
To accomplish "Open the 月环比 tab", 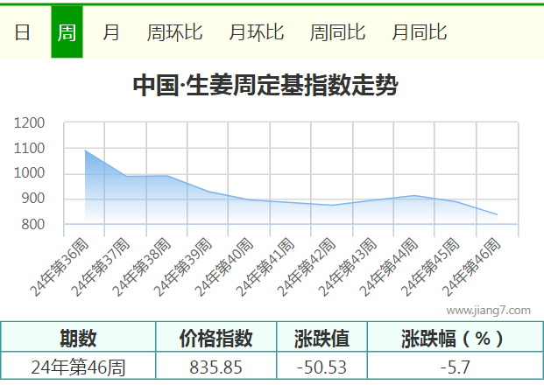I will click(257, 32).
